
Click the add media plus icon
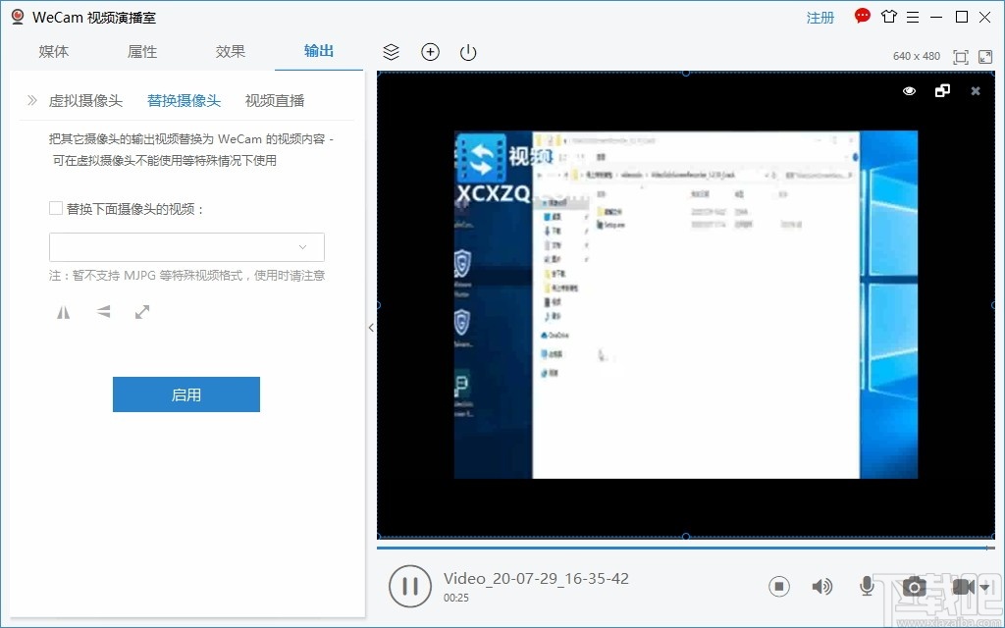coord(430,52)
